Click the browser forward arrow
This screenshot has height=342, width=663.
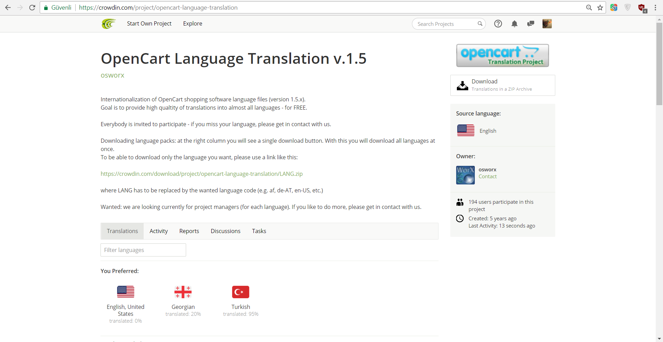(x=20, y=8)
